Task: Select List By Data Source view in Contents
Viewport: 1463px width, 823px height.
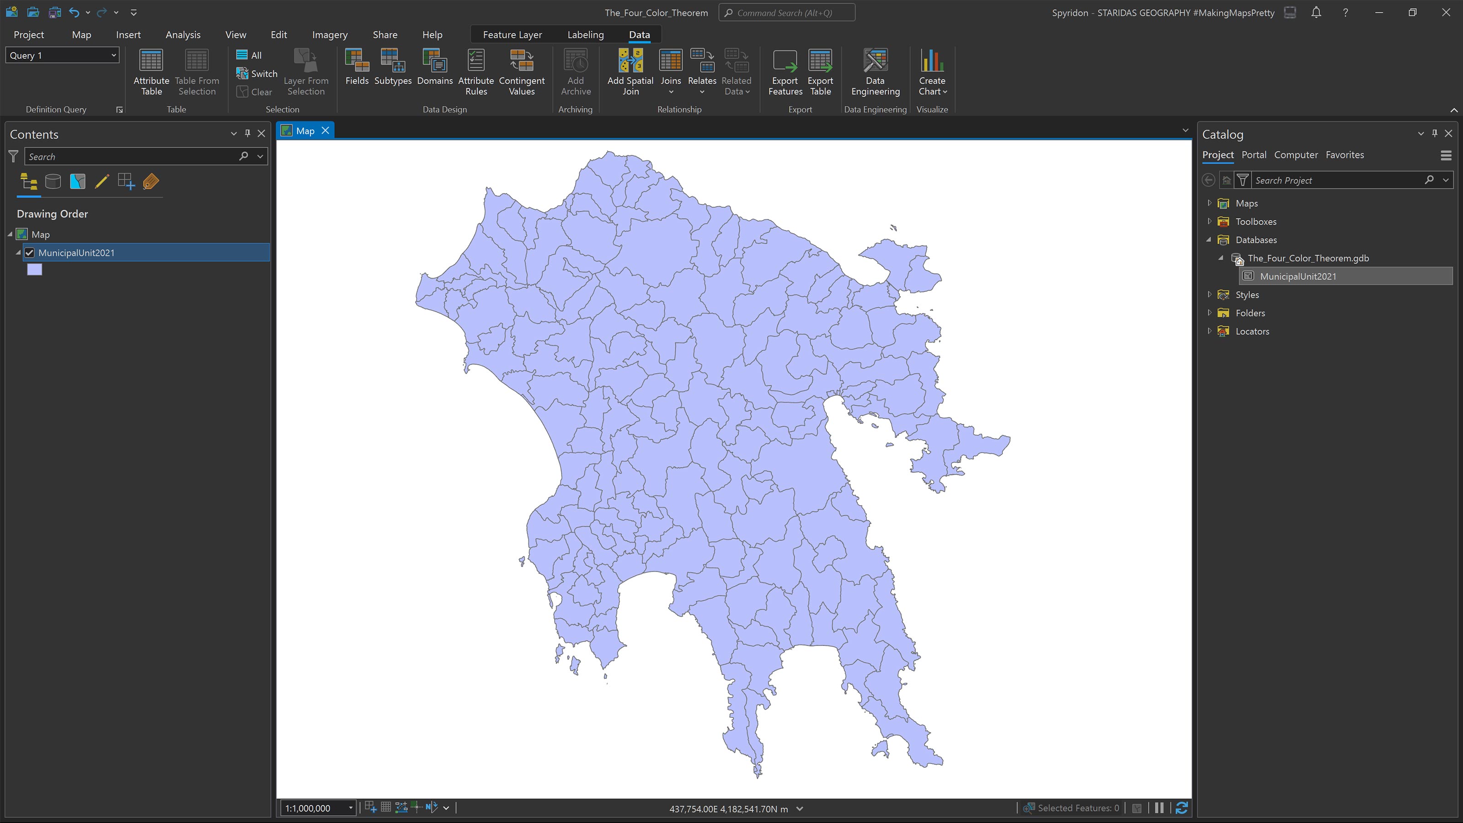Action: (x=53, y=182)
